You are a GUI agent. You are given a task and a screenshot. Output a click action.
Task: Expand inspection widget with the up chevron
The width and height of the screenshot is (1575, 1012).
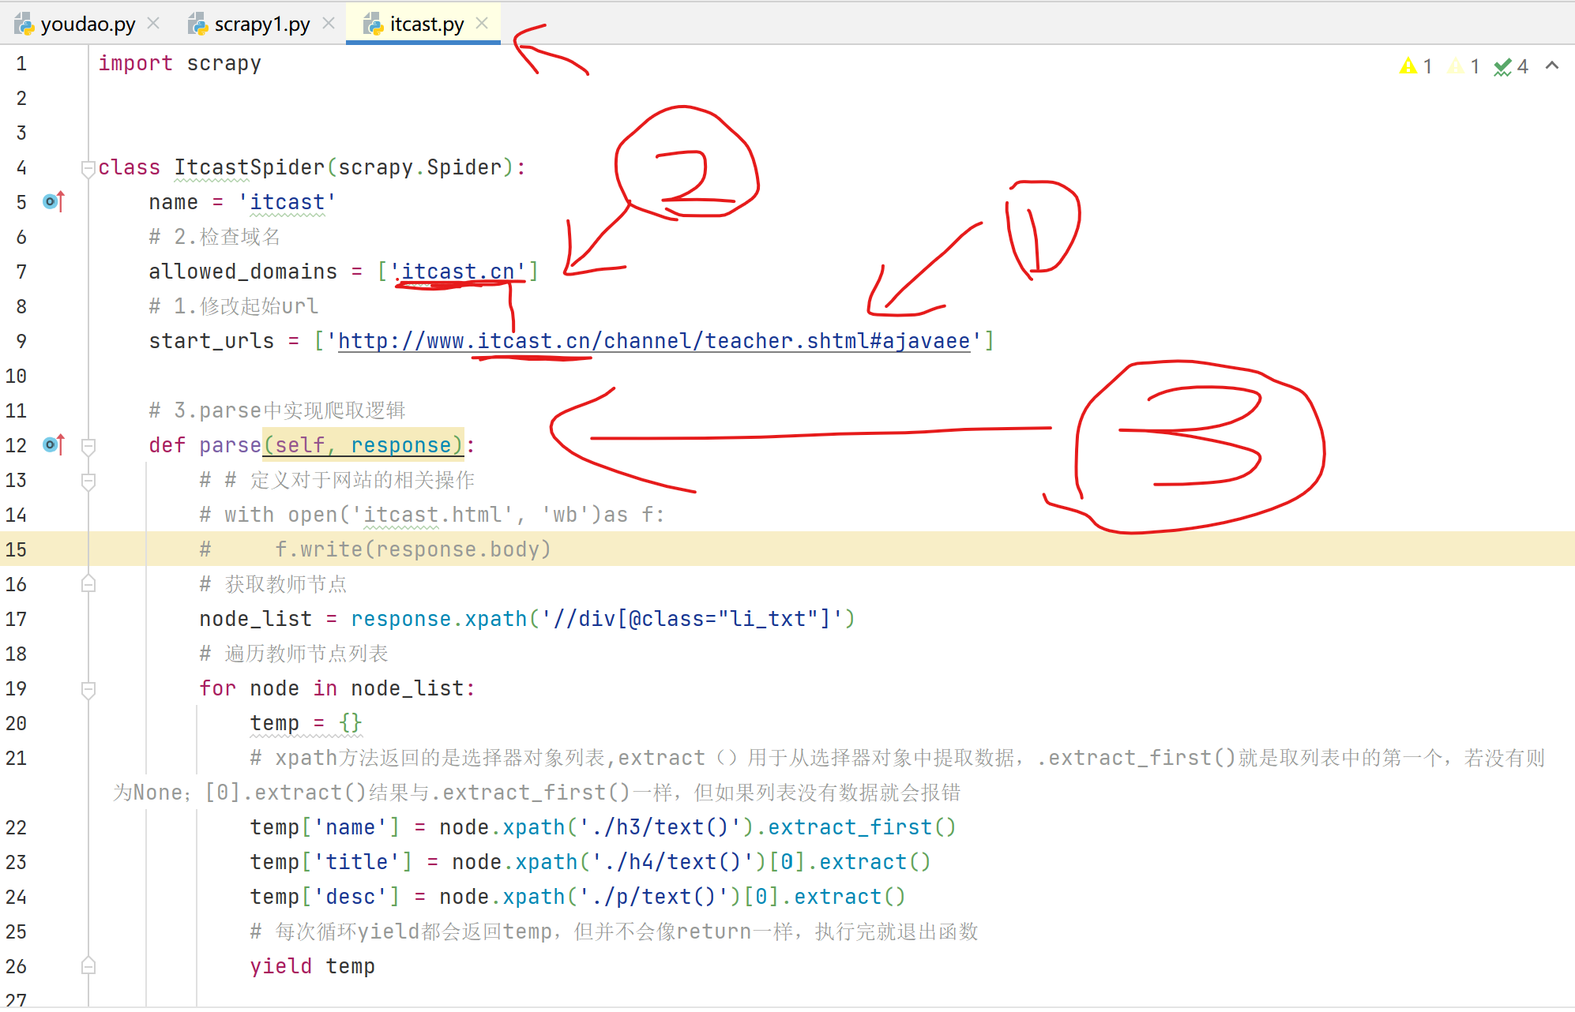tap(1551, 66)
